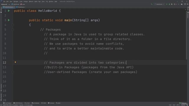This screenshot has width=189, height=106.
Task: Open the Help menu
Action: click(56, 1)
